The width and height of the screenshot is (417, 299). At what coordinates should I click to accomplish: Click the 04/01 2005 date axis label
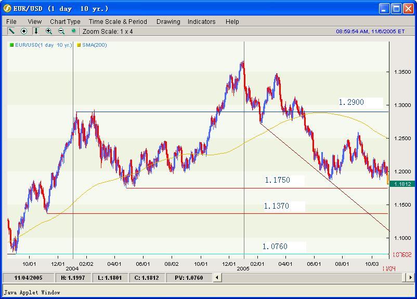click(x=285, y=264)
